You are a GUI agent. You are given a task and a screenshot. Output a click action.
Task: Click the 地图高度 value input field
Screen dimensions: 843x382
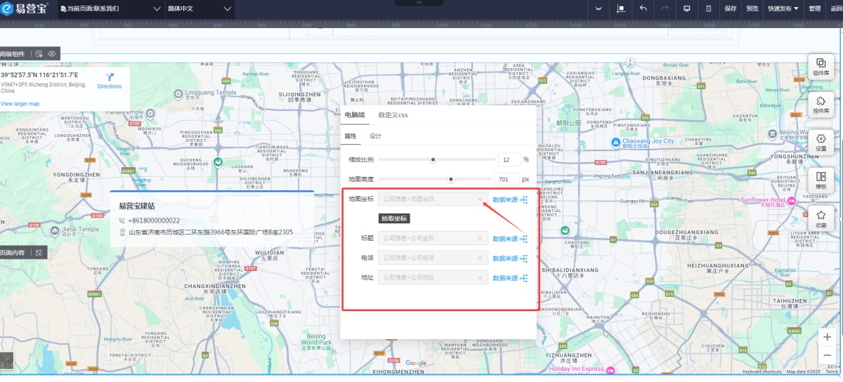pyautogui.click(x=506, y=179)
